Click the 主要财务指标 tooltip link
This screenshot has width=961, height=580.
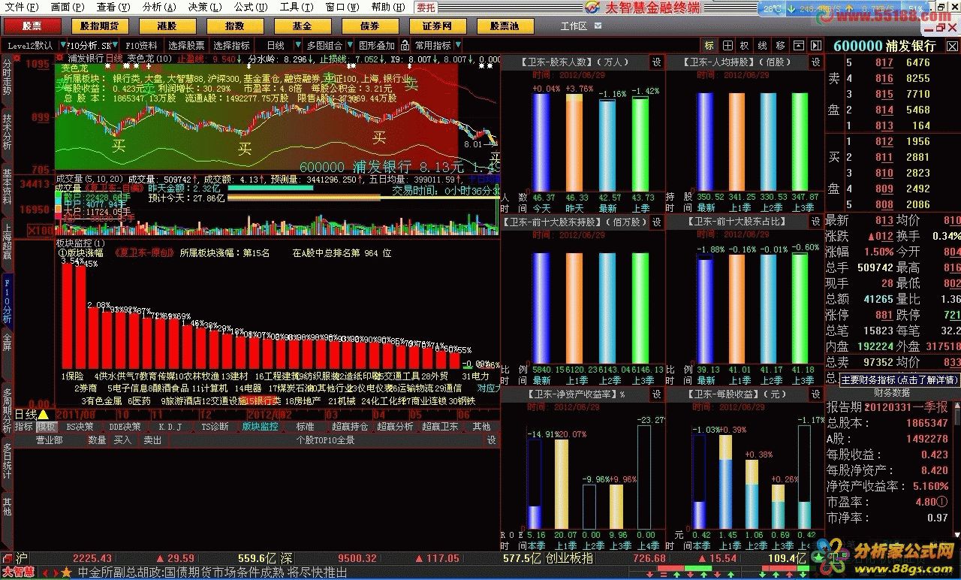(899, 380)
